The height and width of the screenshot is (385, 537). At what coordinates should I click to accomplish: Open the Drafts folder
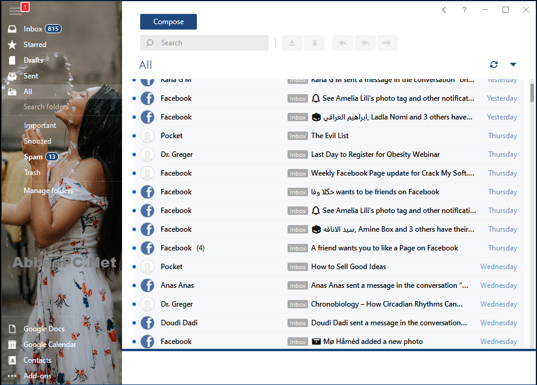(x=62, y=60)
